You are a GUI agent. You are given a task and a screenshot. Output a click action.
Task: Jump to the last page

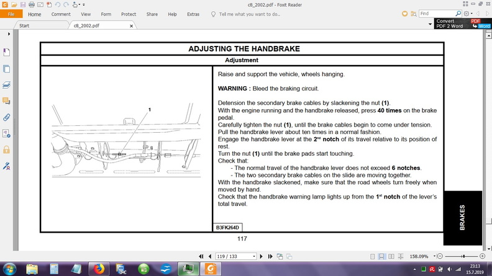(x=270, y=256)
